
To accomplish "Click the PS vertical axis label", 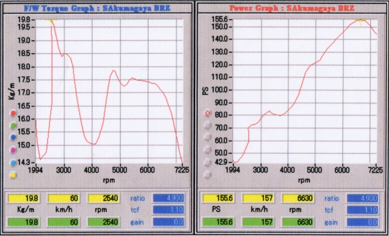I will point(206,91).
